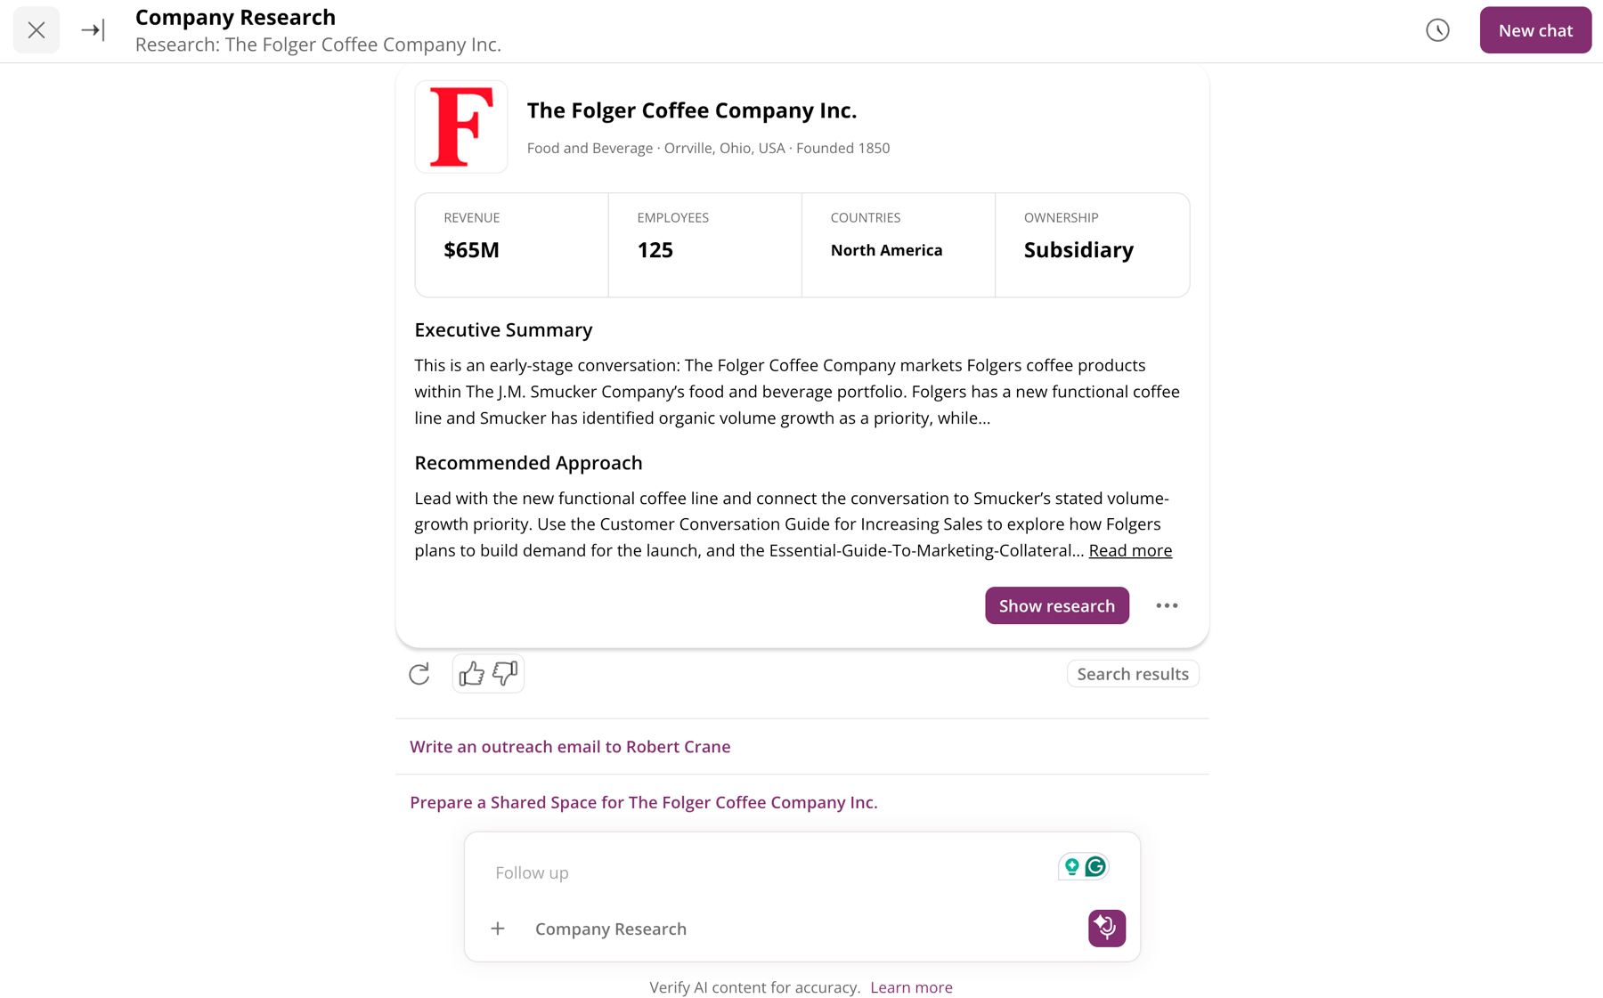This screenshot has height=998, width=1603.
Task: Open the Grammarly icon in the input
Action: tap(1095, 866)
